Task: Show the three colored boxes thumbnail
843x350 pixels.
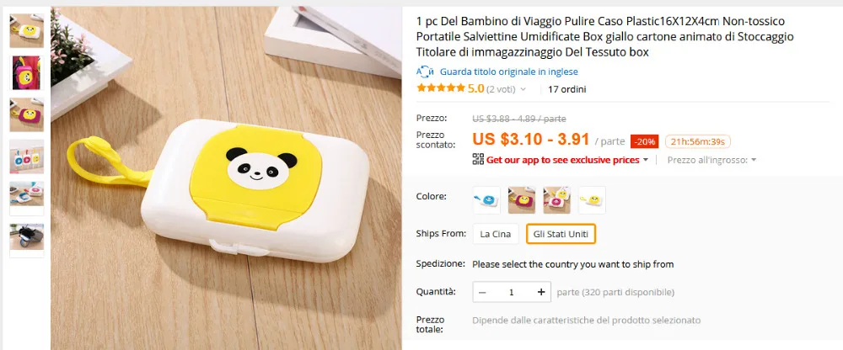Action: tap(27, 156)
